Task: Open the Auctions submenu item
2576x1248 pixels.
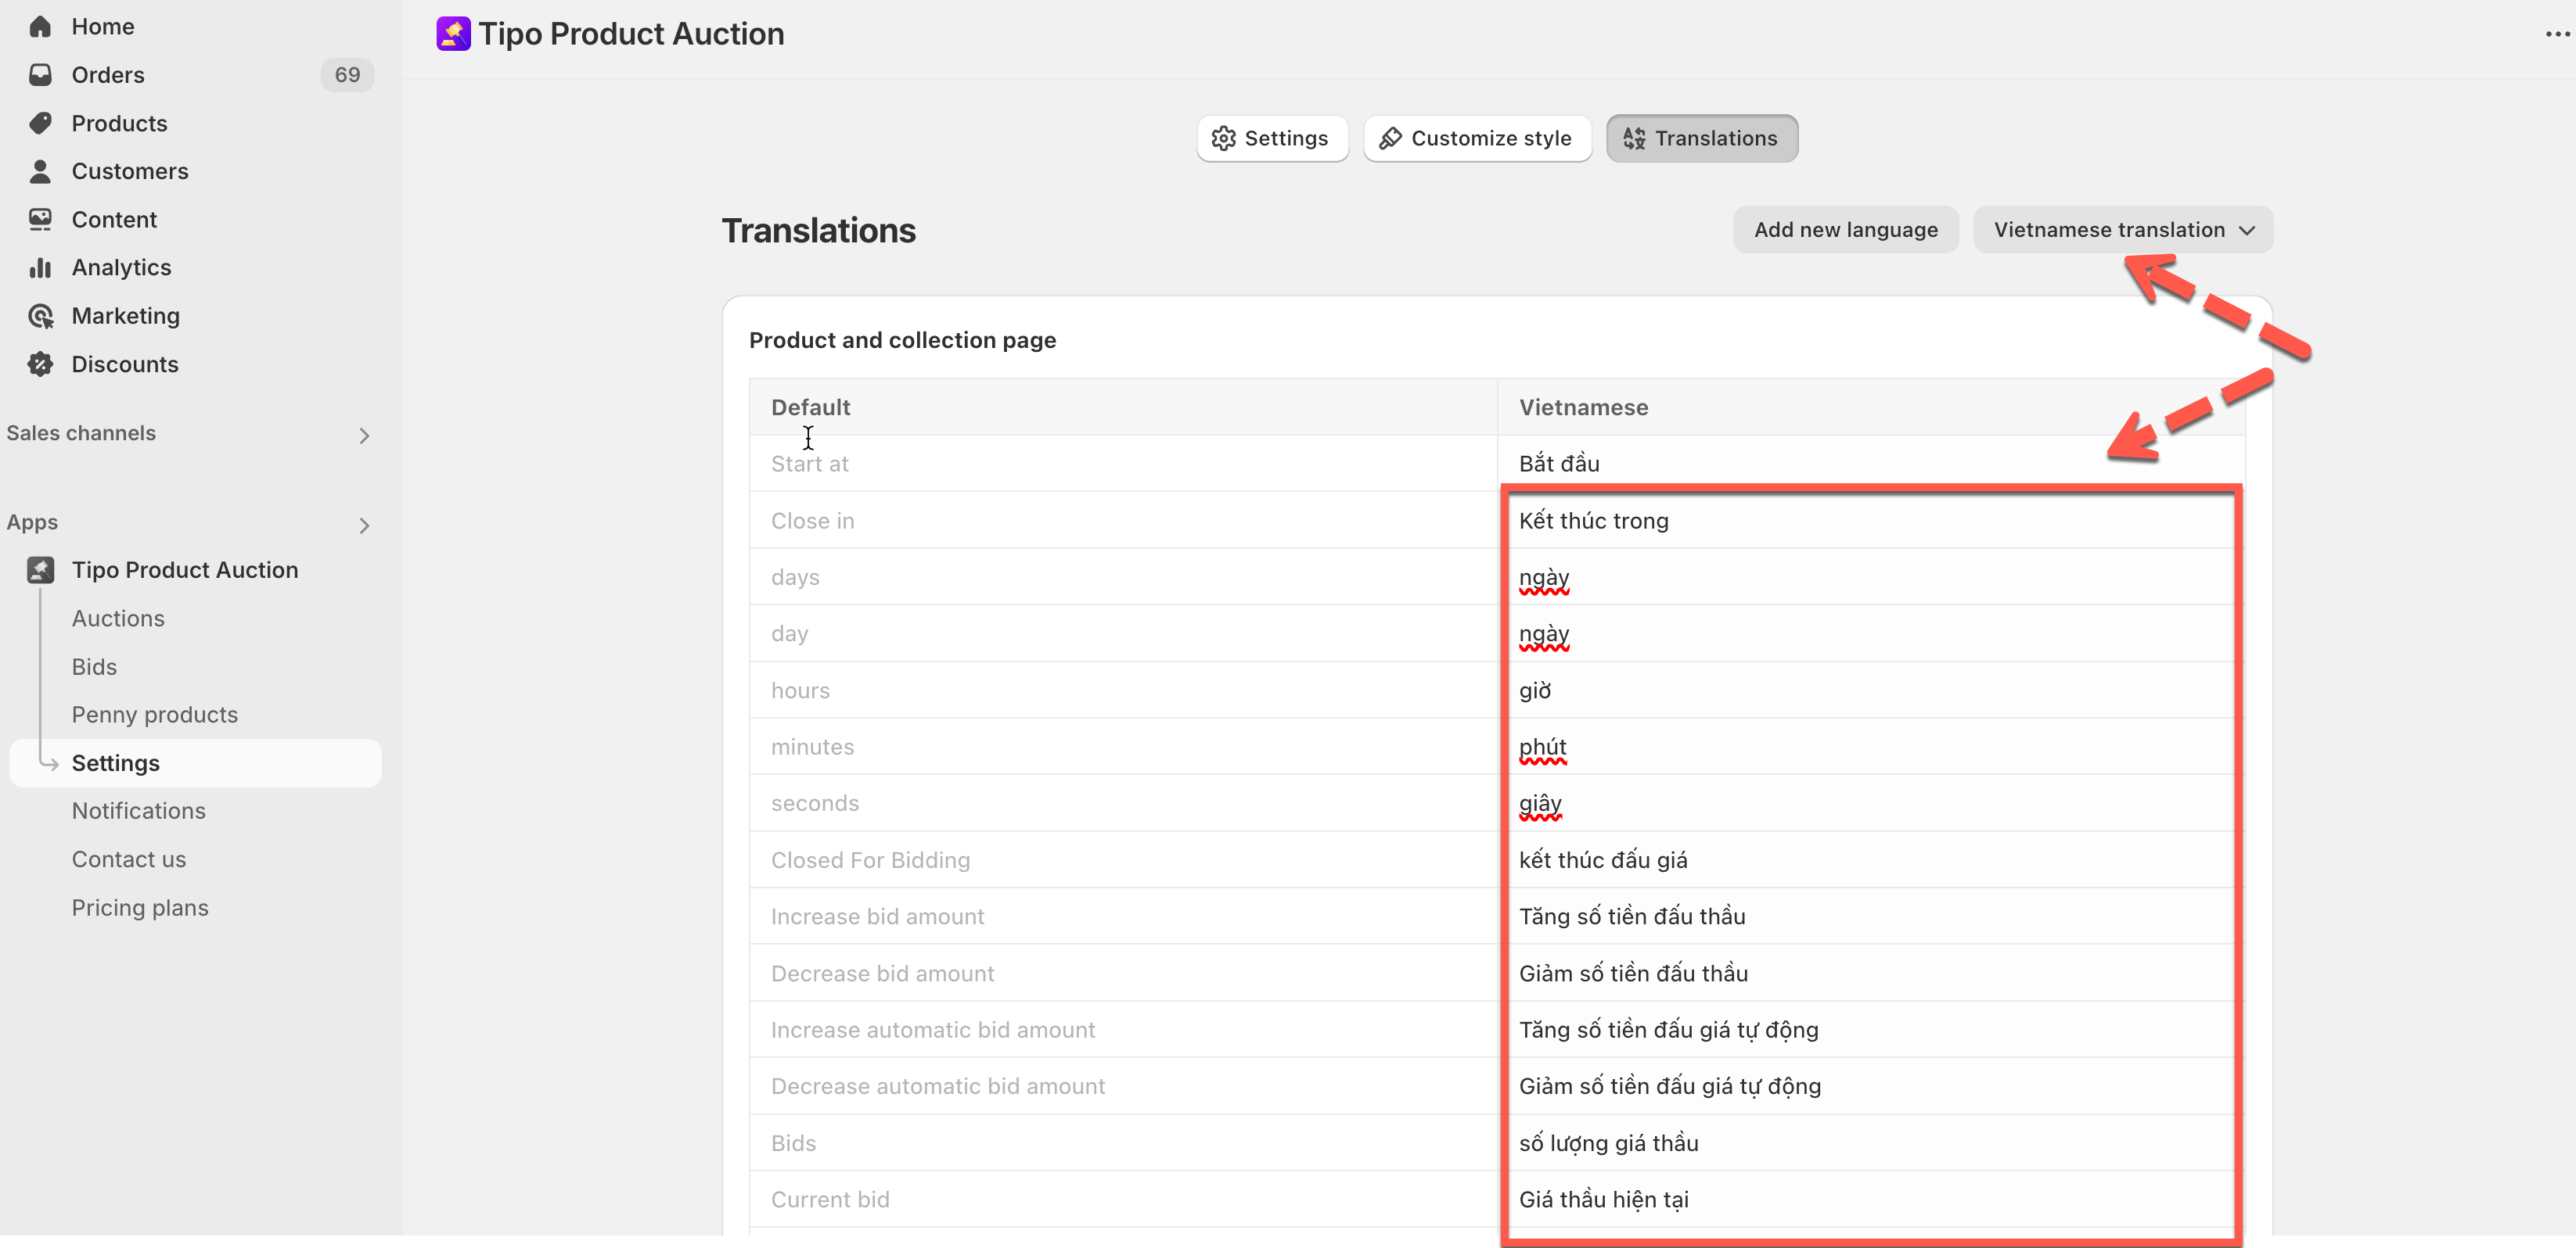Action: 118,619
